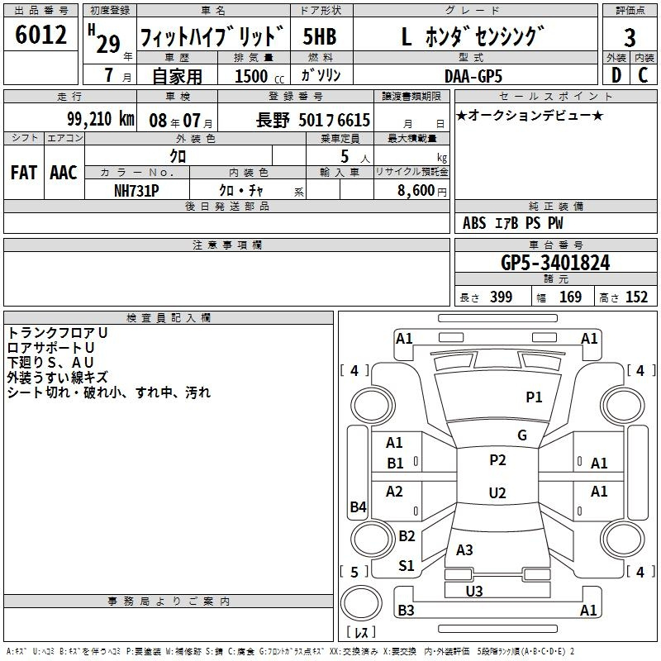The height and width of the screenshot is (661, 661).
Task: Click the sales point ★オークションデビュー★
Action: click(530, 115)
